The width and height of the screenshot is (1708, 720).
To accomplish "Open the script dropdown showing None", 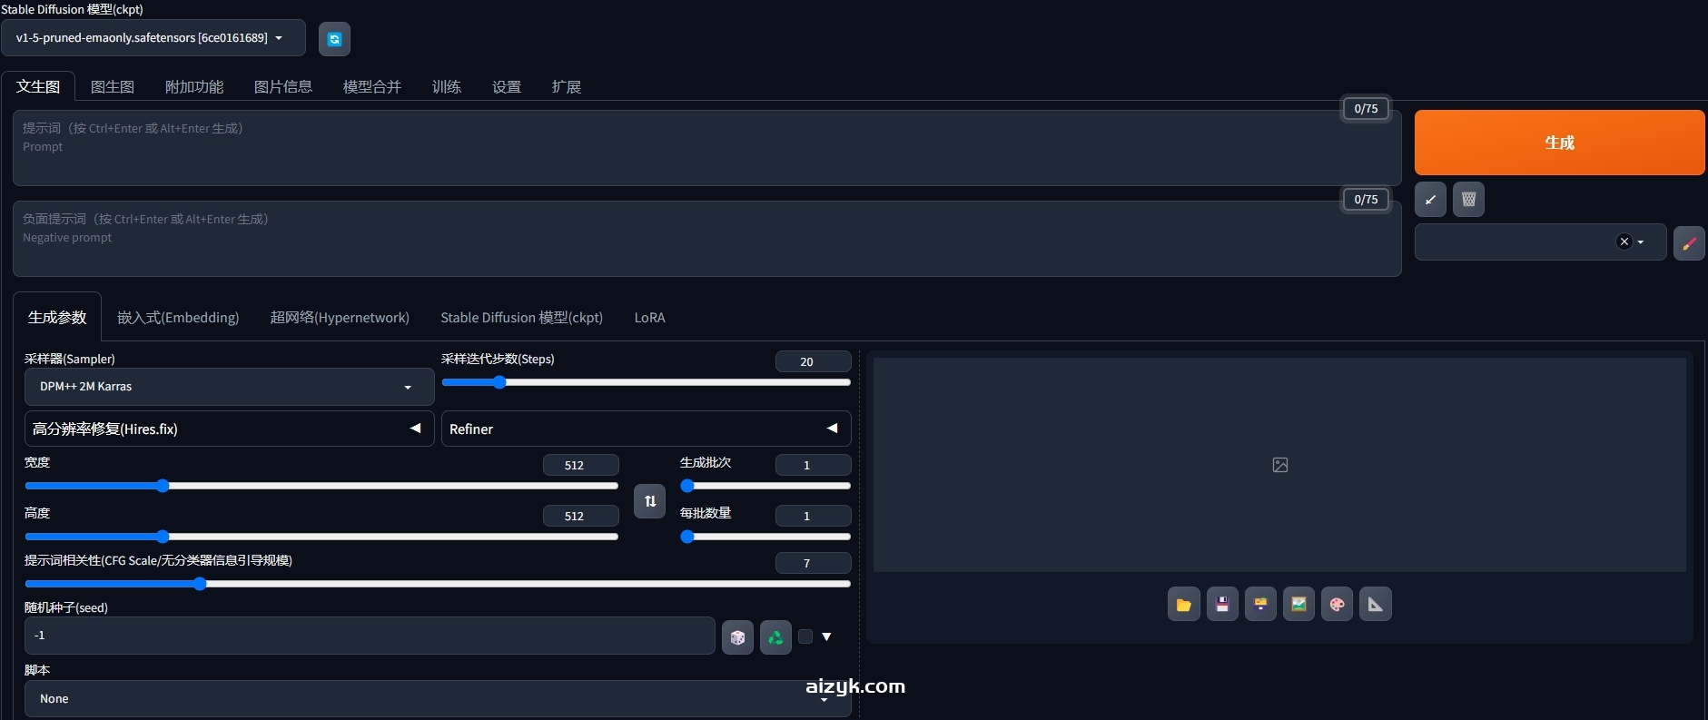I will tap(438, 699).
